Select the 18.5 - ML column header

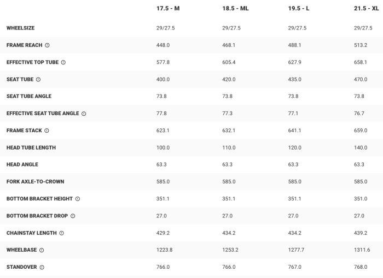click(235, 9)
